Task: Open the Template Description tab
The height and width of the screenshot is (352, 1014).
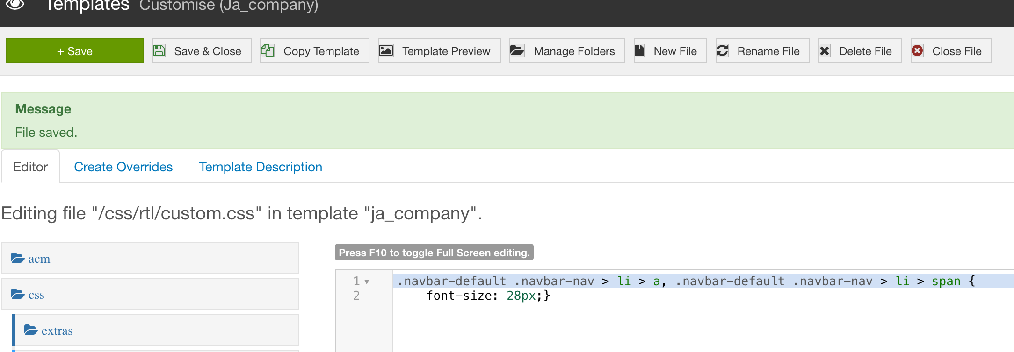Action: tap(261, 167)
